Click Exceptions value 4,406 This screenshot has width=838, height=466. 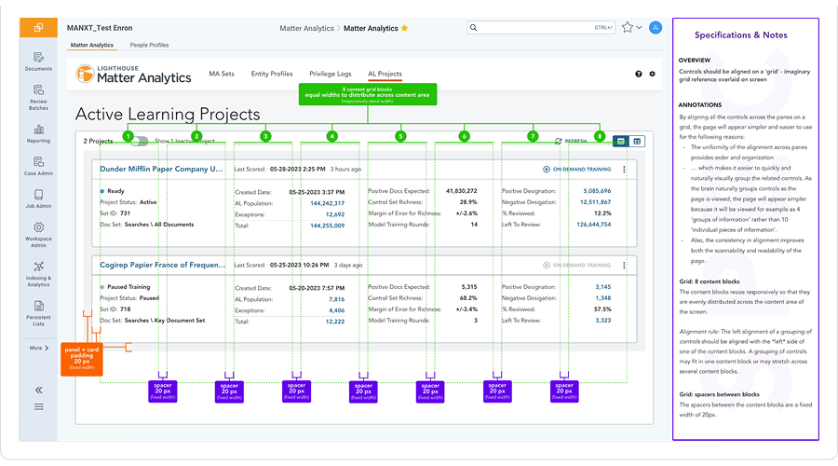click(337, 311)
